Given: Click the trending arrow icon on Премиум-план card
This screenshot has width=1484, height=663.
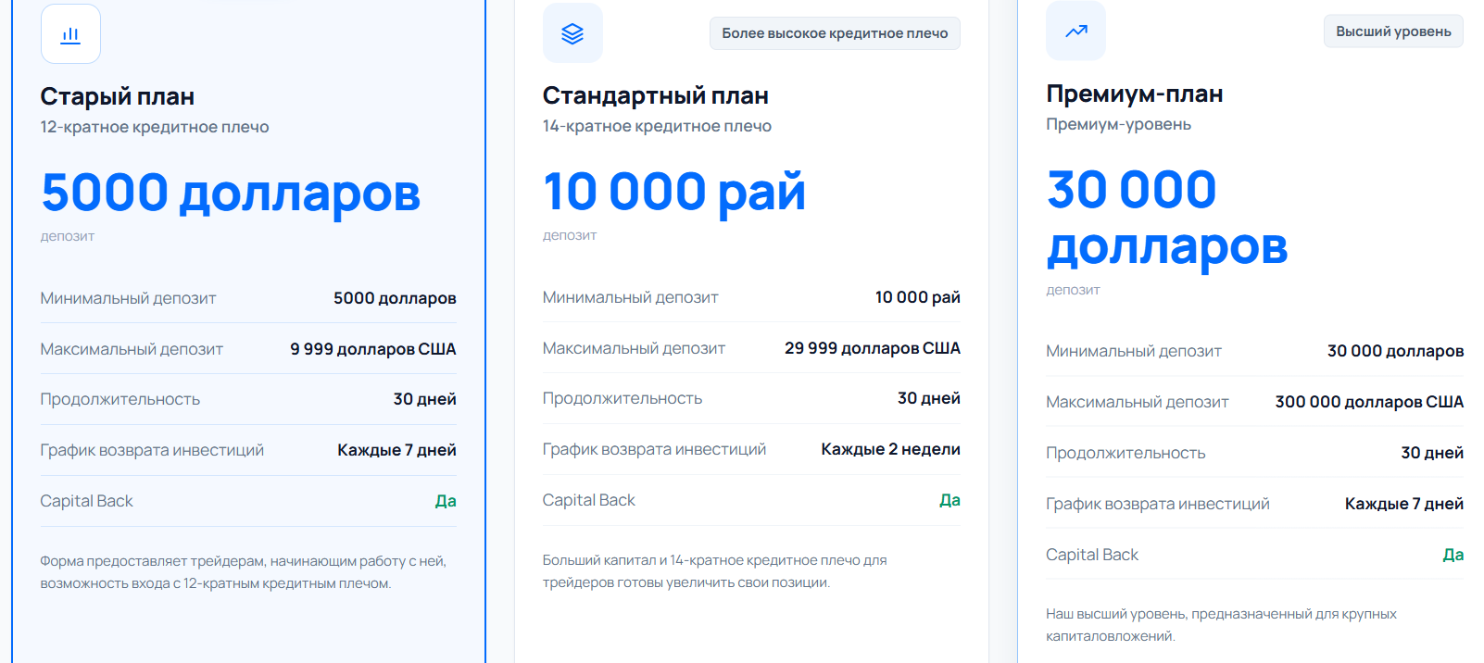Looking at the screenshot, I should point(1075,31).
